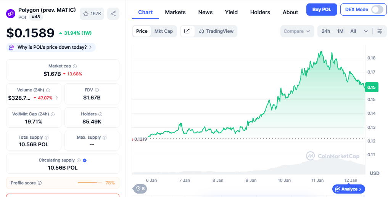388x197 pixels.
Task: Click Holders info icon
Action: pos(100,114)
